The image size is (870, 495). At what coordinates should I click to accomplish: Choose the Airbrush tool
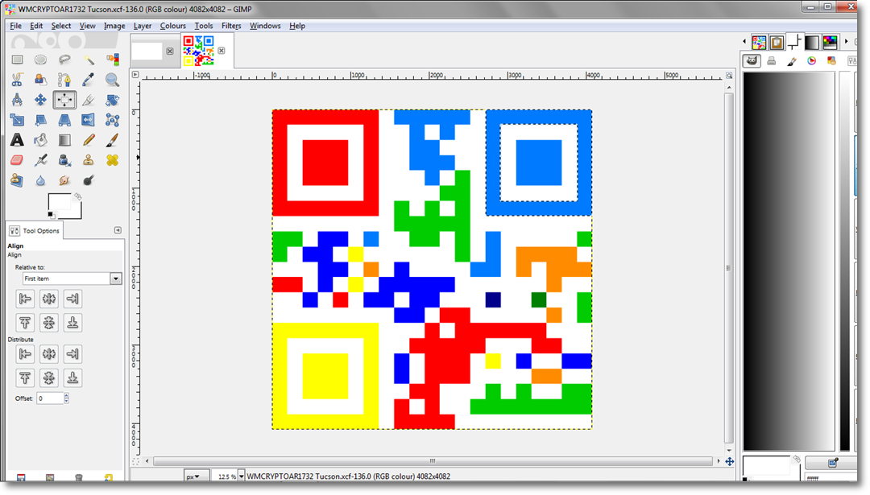pyautogui.click(x=40, y=160)
